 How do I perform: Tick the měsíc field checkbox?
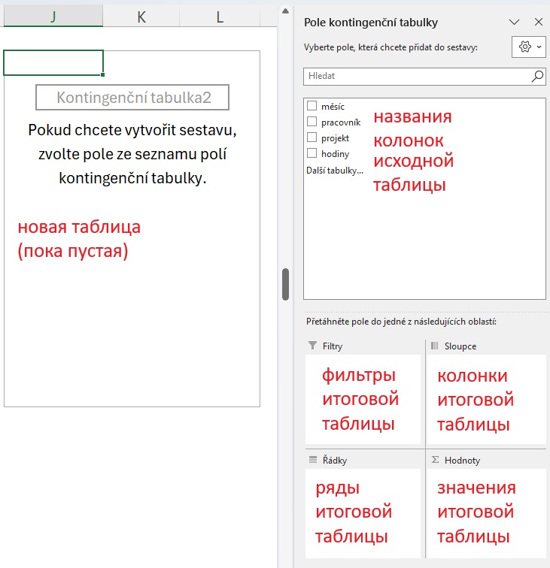coord(312,107)
